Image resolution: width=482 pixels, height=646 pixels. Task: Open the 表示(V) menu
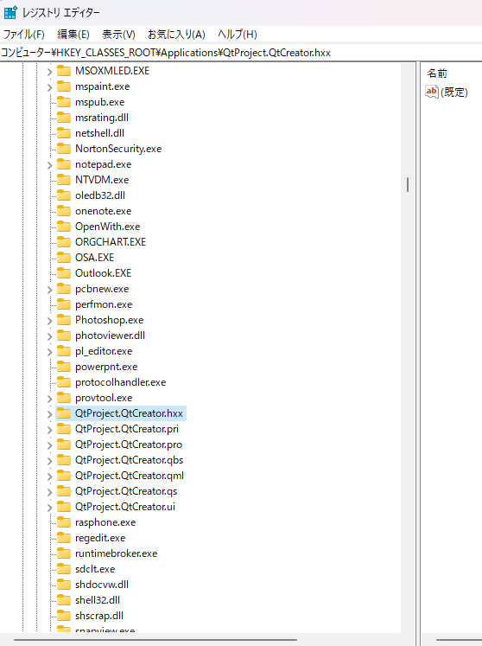[118, 35]
